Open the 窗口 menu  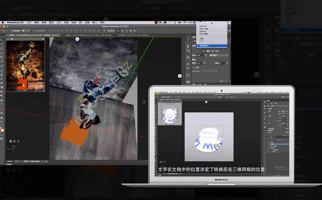point(94,22)
